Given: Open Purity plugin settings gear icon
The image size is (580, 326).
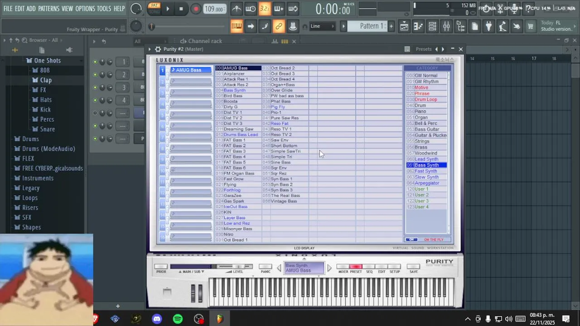Looking at the screenshot, I should coord(158,49).
